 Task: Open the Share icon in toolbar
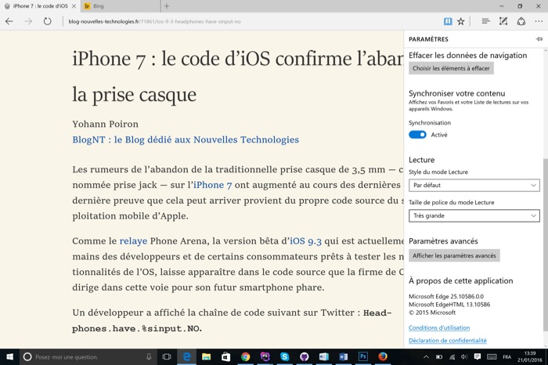(x=521, y=21)
